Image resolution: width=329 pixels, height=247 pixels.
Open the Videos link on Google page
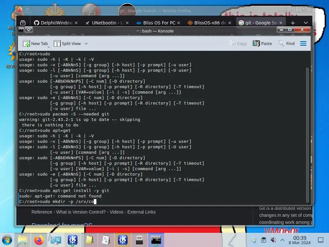(116, 212)
